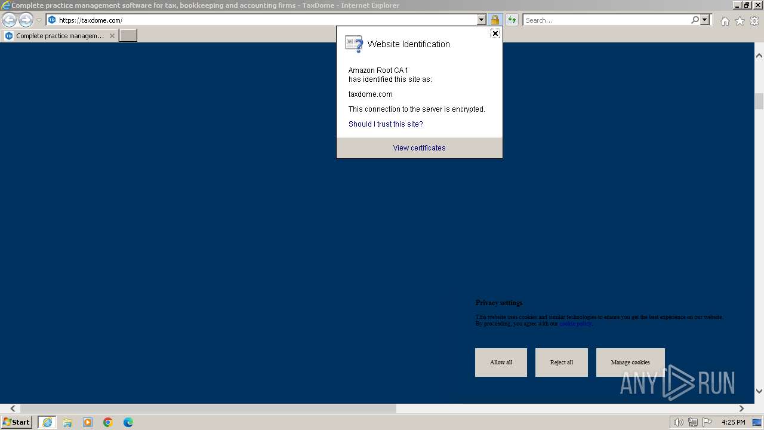Open Windows Media Player taskbar icon
Viewport: 764px width, 430px height.
[x=88, y=422]
